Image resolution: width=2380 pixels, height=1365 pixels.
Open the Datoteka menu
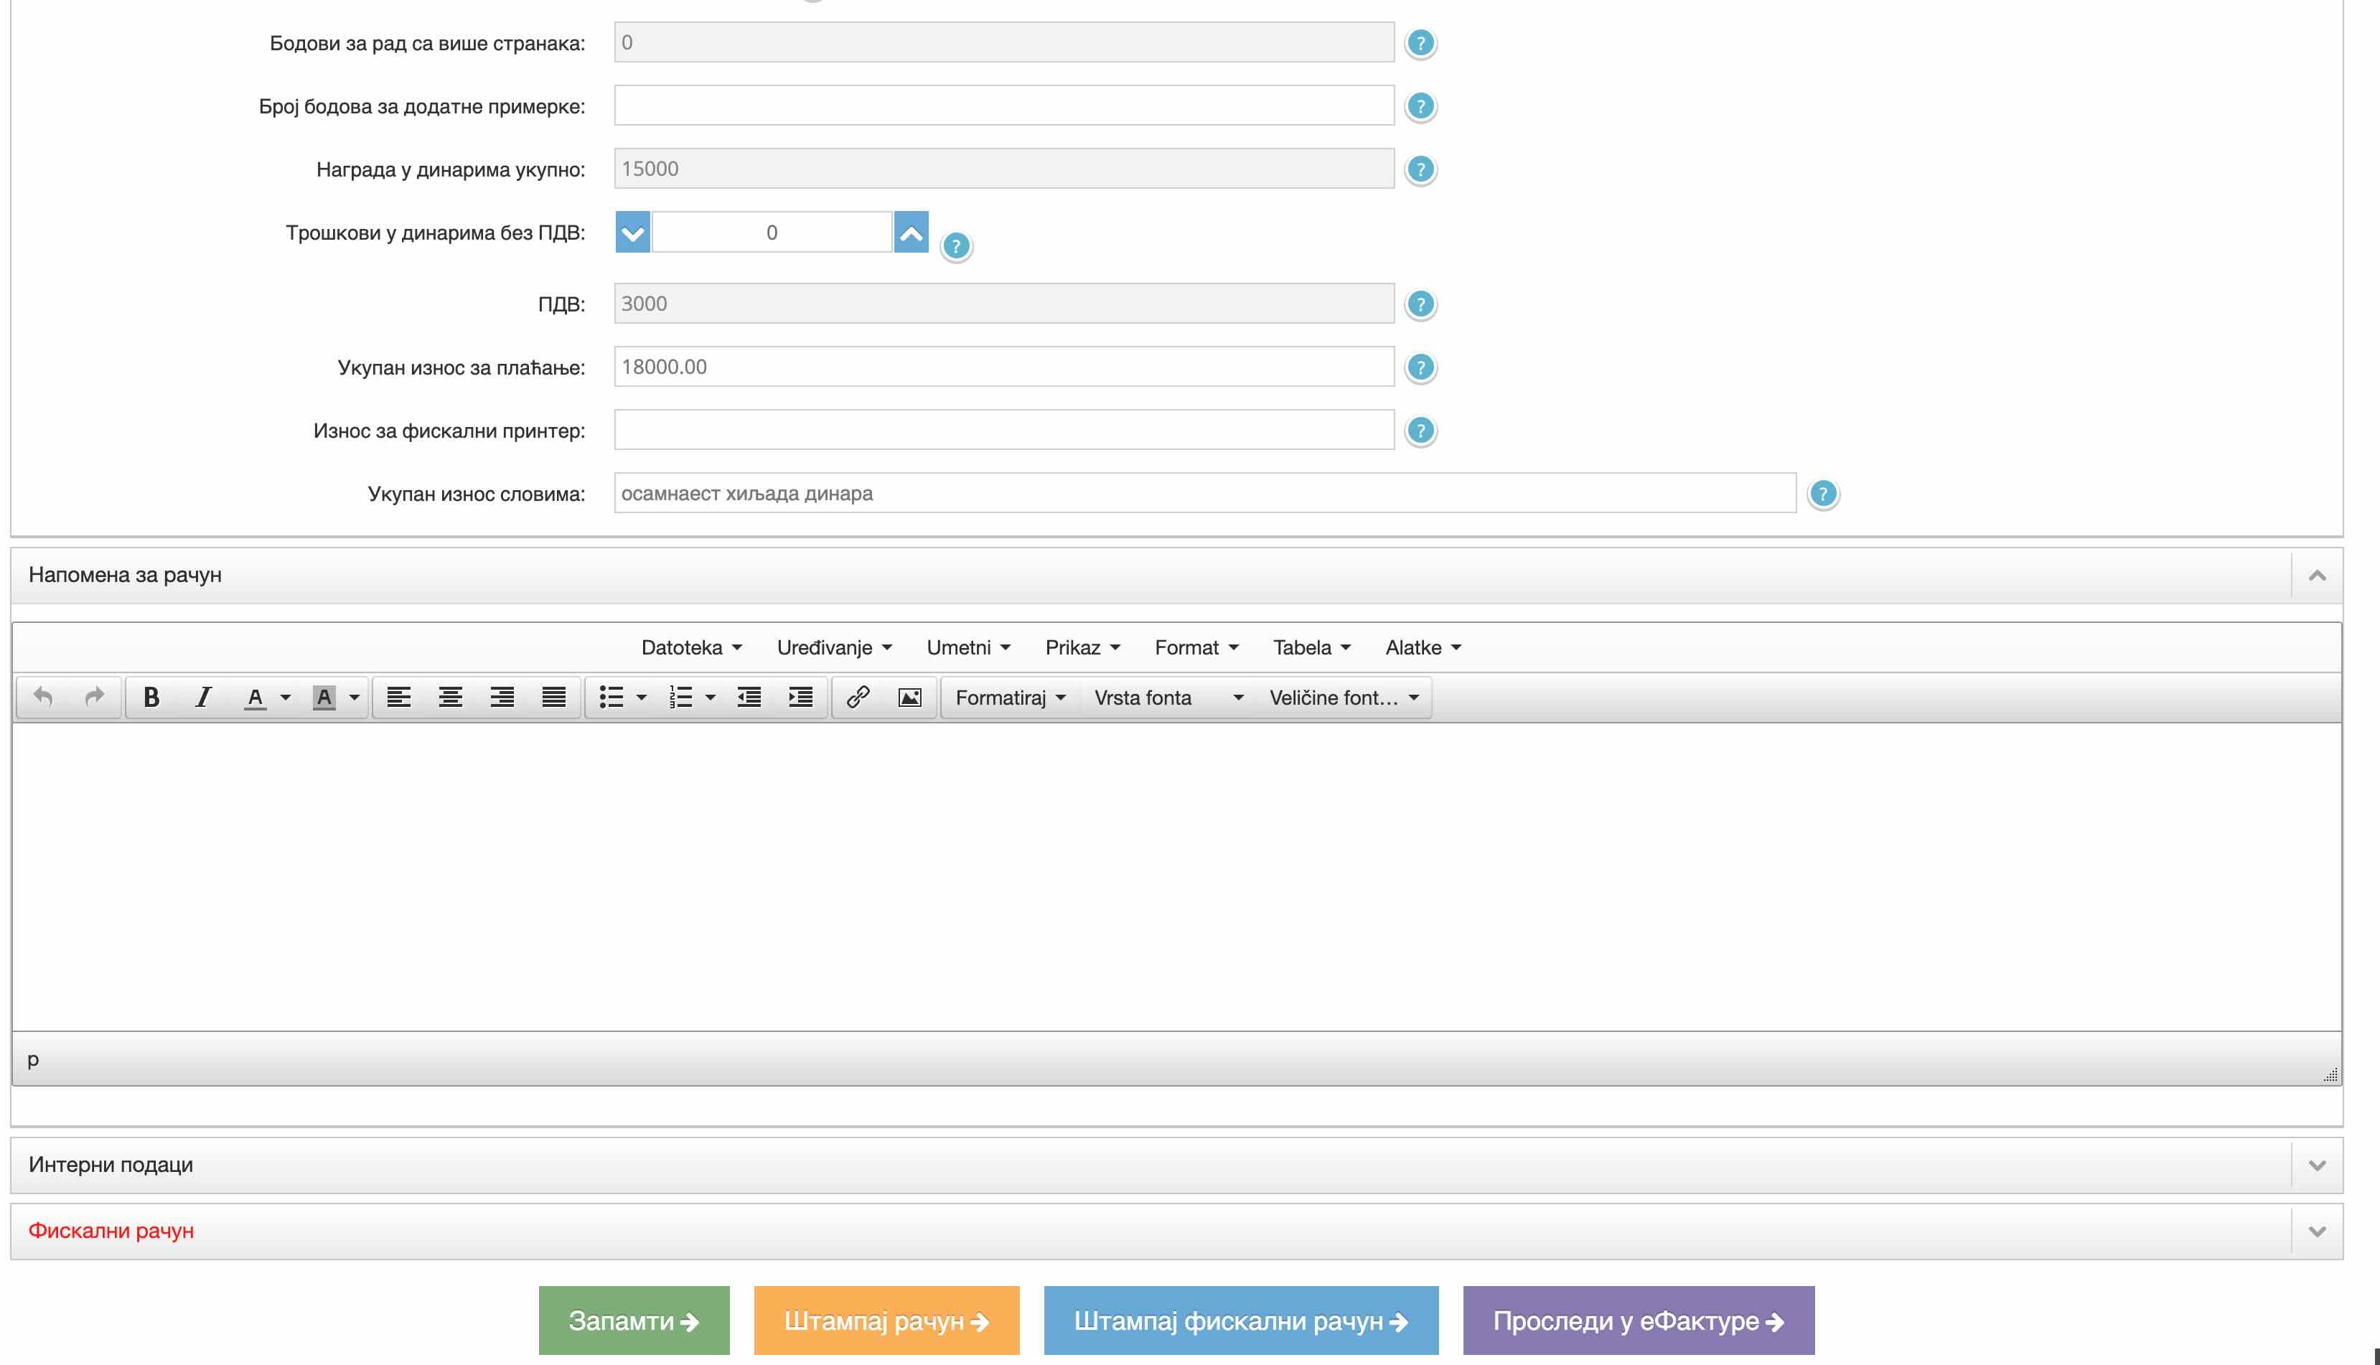click(692, 648)
